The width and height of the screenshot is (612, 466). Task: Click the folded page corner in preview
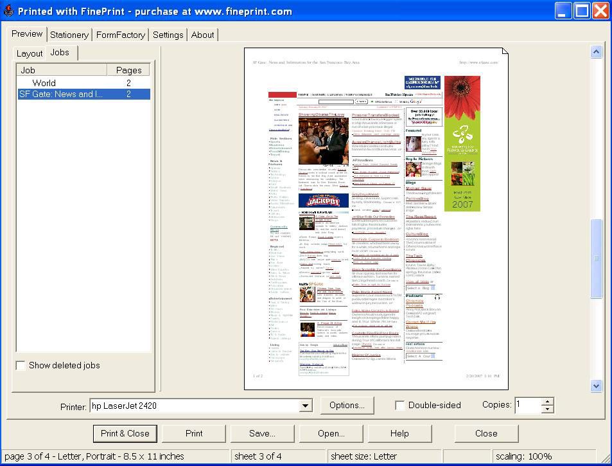504,52
